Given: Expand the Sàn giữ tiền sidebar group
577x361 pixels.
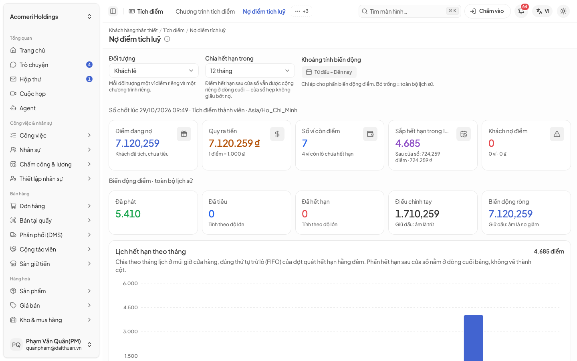Looking at the screenshot, I should pos(51,264).
